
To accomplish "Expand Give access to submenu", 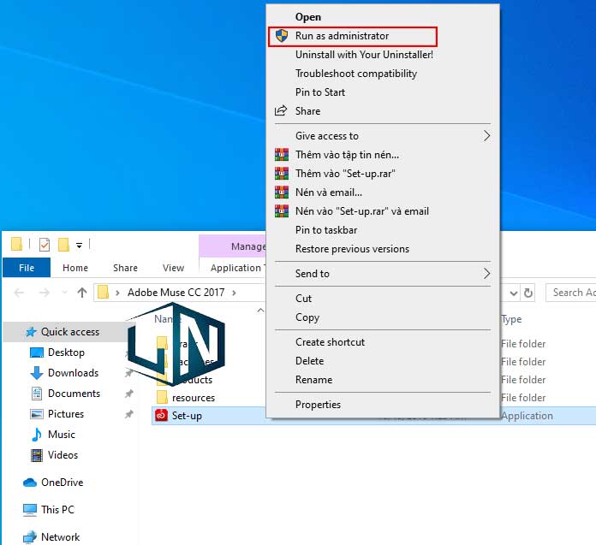I will pyautogui.click(x=383, y=136).
